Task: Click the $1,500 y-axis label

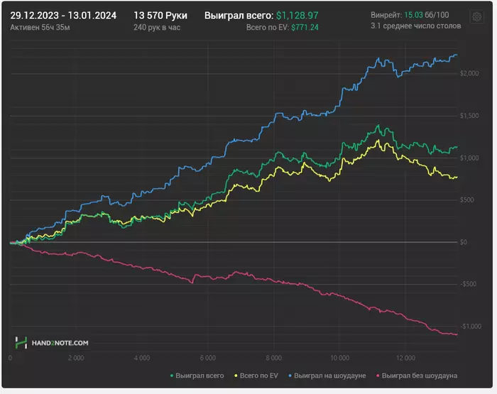Action: (x=469, y=116)
